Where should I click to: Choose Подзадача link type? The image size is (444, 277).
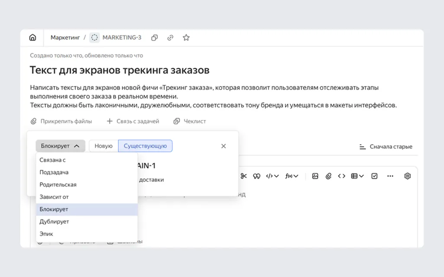pos(87,172)
